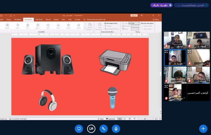
Task: Apply the Fly In animation effect
Action: [x=28, y=26]
